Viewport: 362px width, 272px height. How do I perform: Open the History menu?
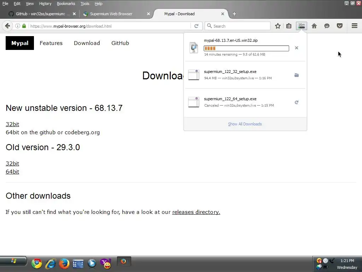[45, 4]
